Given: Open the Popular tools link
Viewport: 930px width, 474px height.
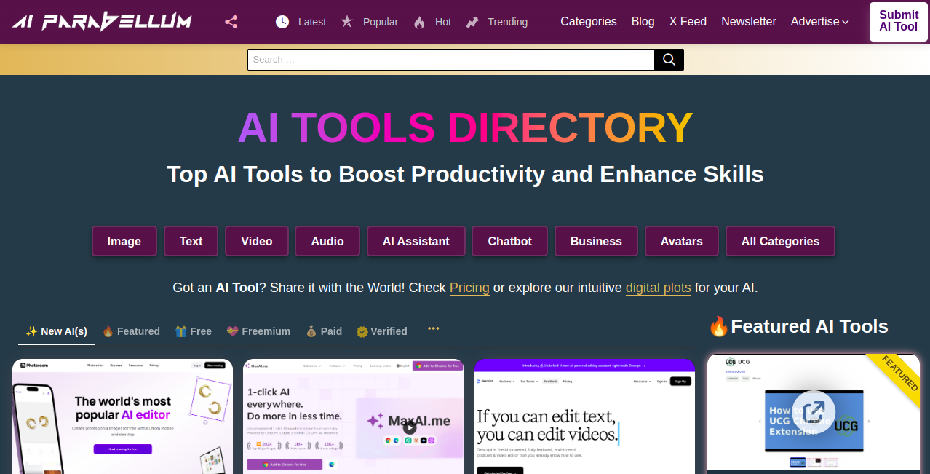Looking at the screenshot, I should tap(381, 22).
